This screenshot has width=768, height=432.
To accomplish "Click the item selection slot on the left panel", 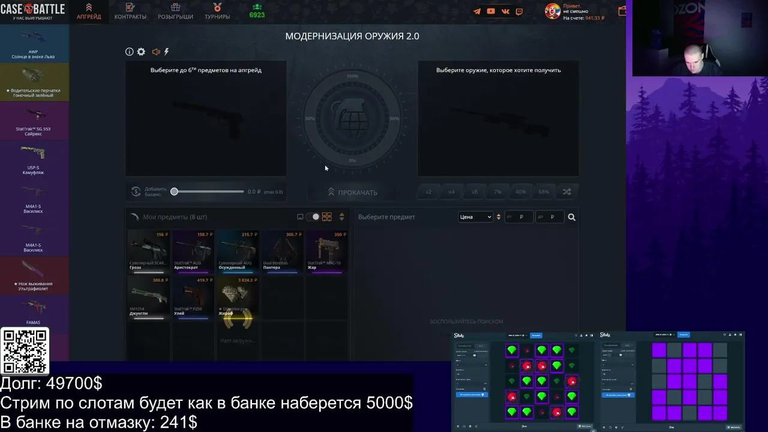I will point(206,118).
